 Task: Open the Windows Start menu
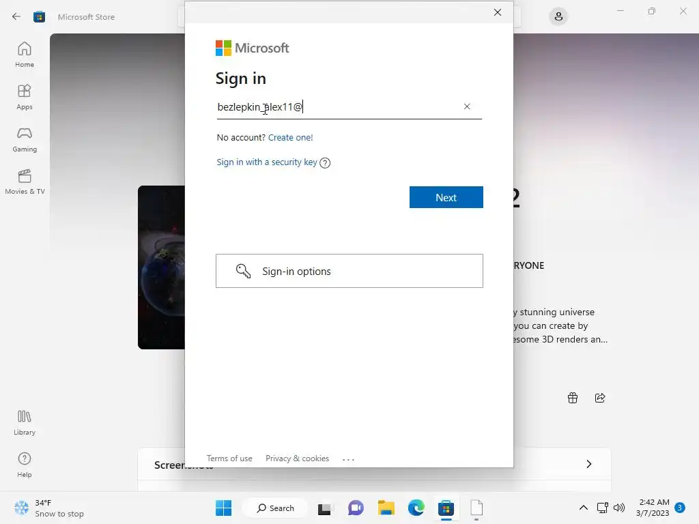[223, 508]
